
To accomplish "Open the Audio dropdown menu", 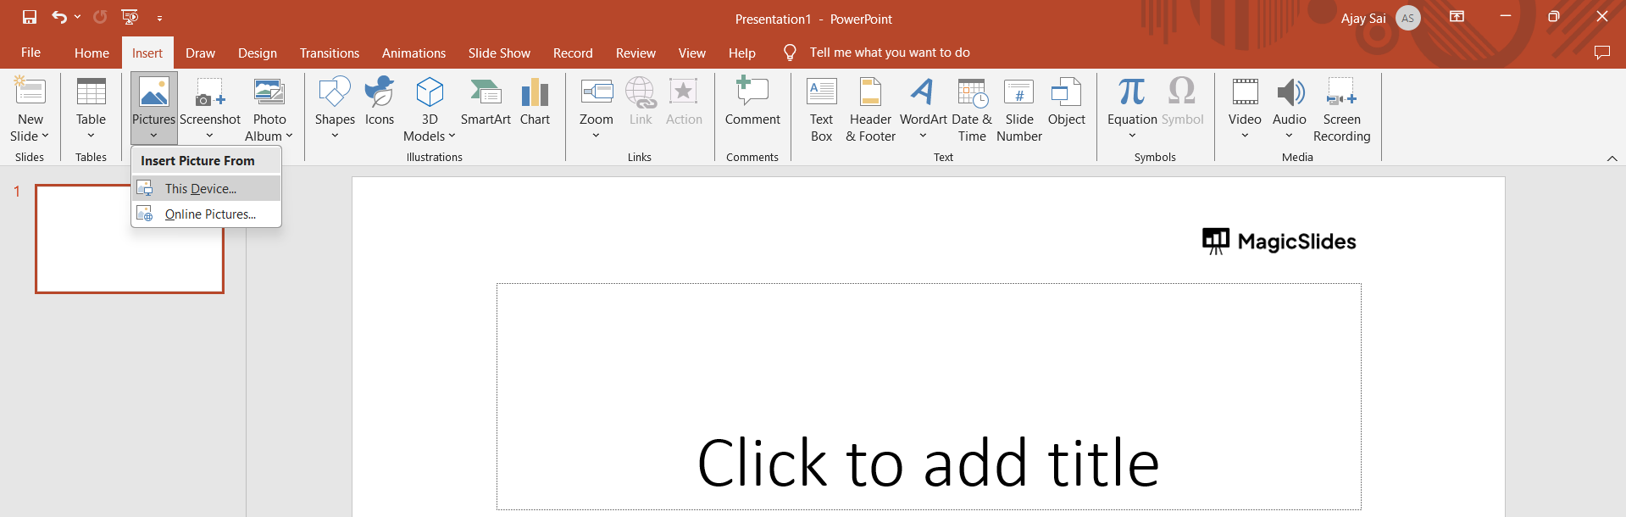I will tap(1289, 135).
